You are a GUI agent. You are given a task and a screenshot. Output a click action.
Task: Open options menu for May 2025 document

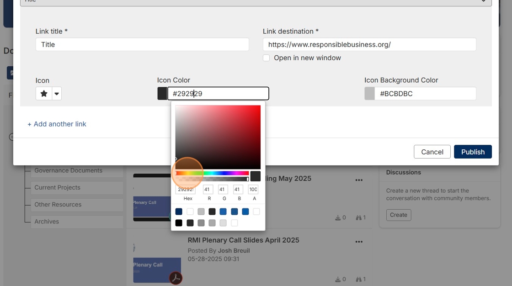point(359,180)
